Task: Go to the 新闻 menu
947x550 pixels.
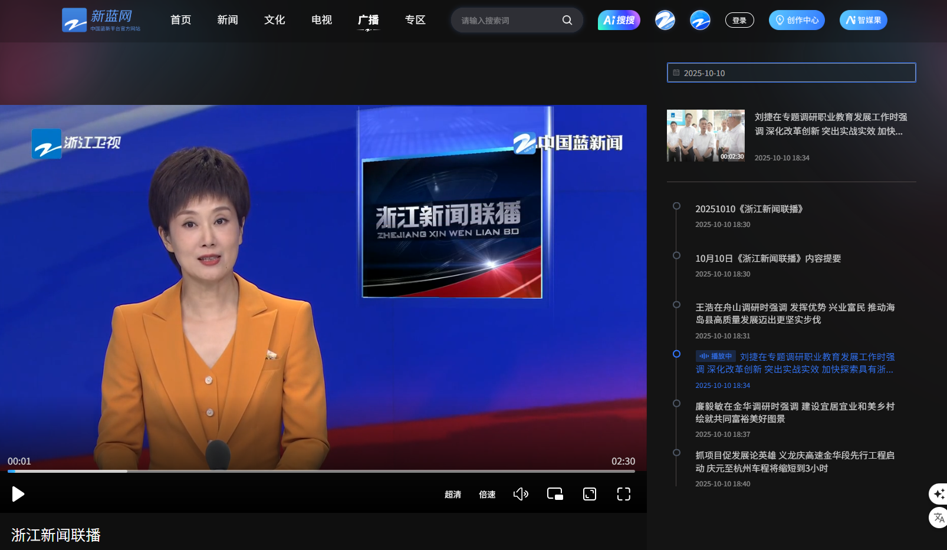Action: 228,20
